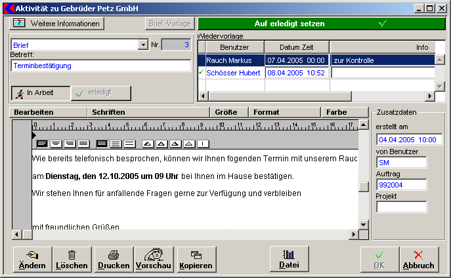Click the Ändern edit button
The image size is (451, 278).
tap(32, 259)
